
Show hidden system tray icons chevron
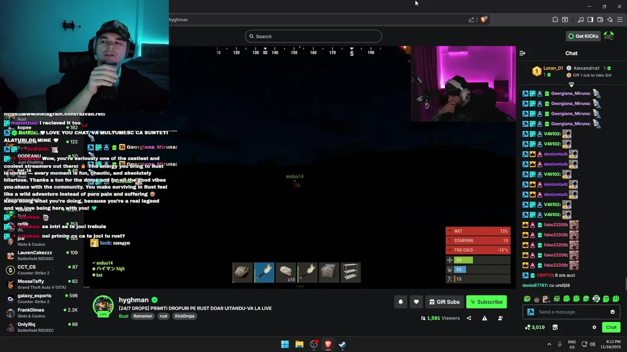tap(549, 344)
